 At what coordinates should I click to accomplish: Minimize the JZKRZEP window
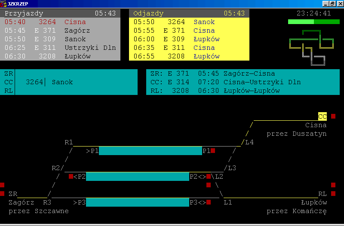coord(326,3)
